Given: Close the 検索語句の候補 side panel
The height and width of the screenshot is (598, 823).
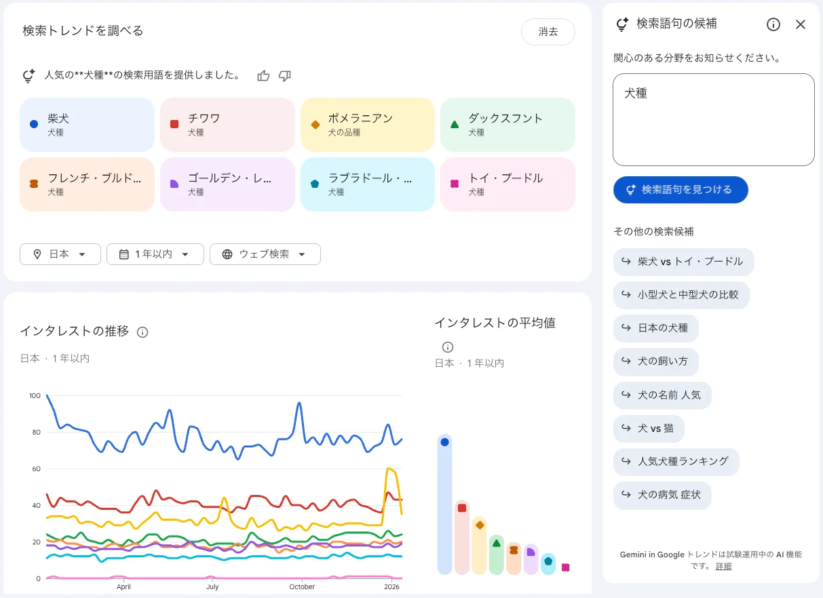Looking at the screenshot, I should click(801, 24).
